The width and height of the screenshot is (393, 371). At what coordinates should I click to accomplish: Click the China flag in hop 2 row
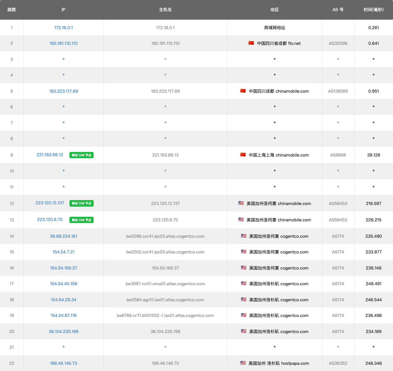[251, 43]
